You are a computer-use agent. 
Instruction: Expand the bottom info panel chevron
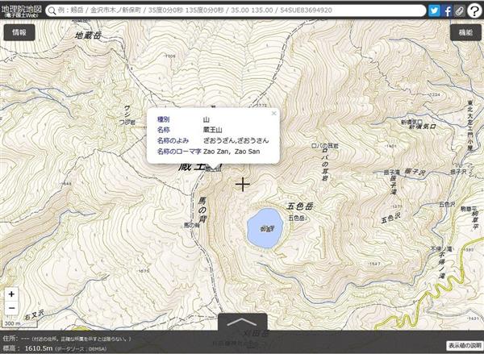242,322
